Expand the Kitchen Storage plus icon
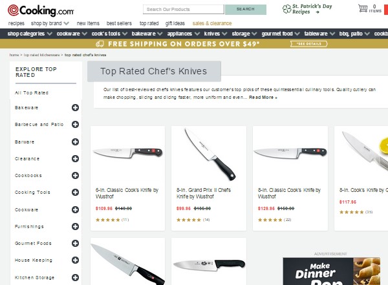Image resolution: width=388 pixels, height=285 pixels. tap(75, 278)
